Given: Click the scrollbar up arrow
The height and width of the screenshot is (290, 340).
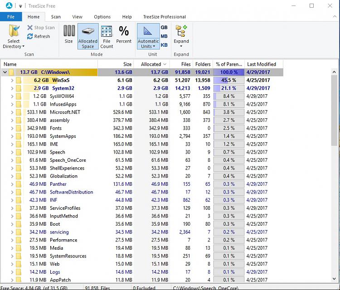Looking at the screenshot, I should tap(334, 72).
